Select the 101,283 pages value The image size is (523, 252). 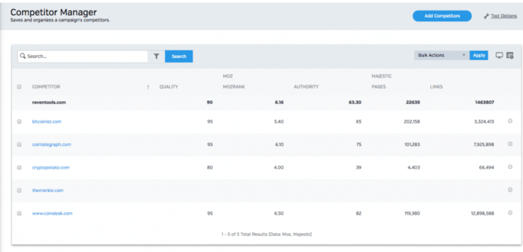(x=412, y=144)
